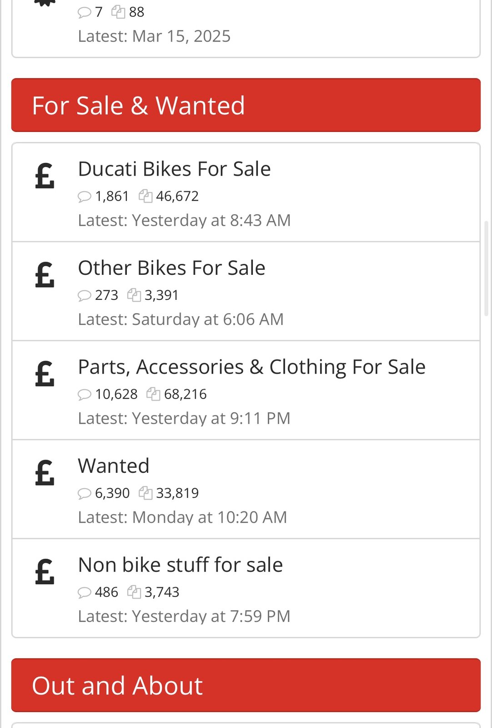Click threads bubble icon under Wanted
The height and width of the screenshot is (728, 492).
(x=85, y=493)
